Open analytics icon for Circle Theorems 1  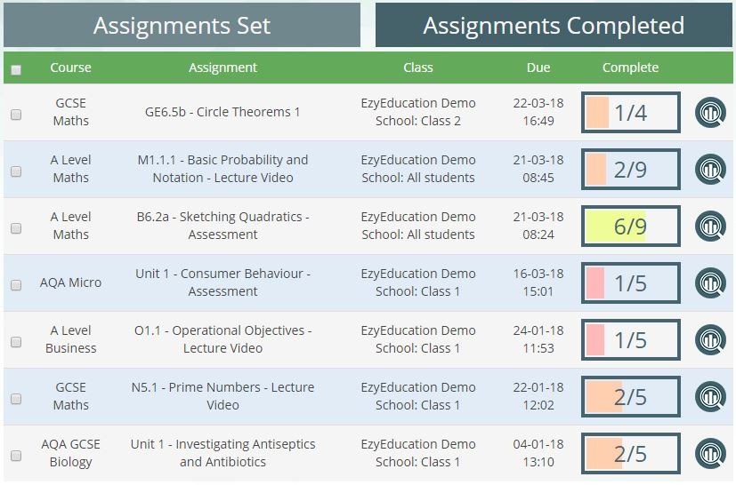[x=710, y=113]
